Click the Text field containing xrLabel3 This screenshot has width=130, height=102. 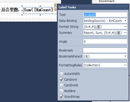coord(105,15)
